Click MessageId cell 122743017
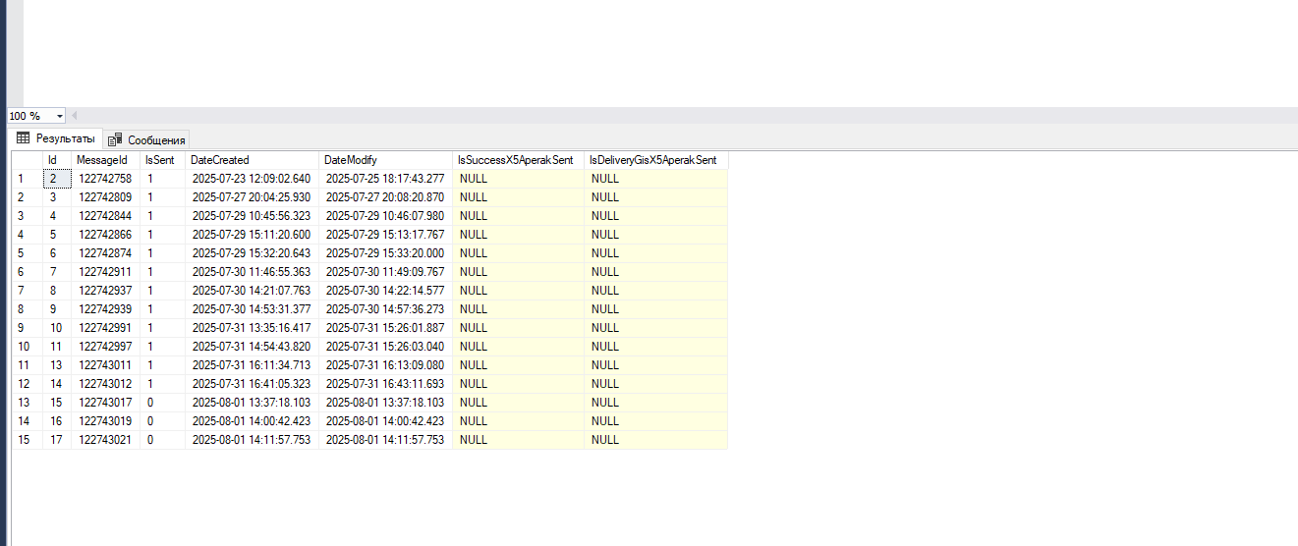The image size is (1298, 546). 106,403
